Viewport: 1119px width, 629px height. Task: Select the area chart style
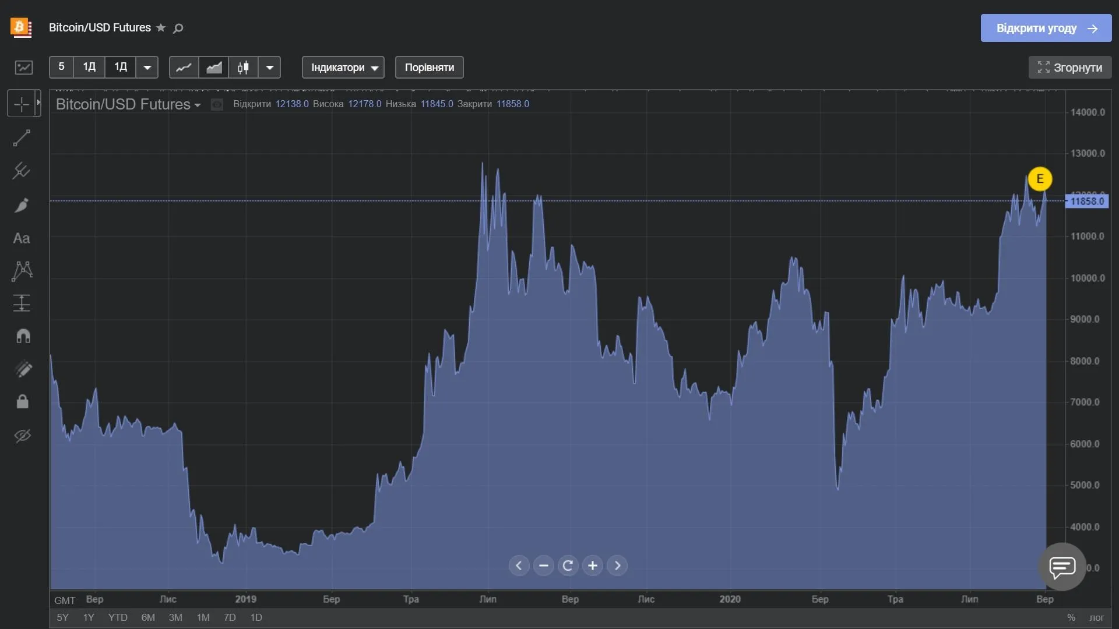pos(214,68)
